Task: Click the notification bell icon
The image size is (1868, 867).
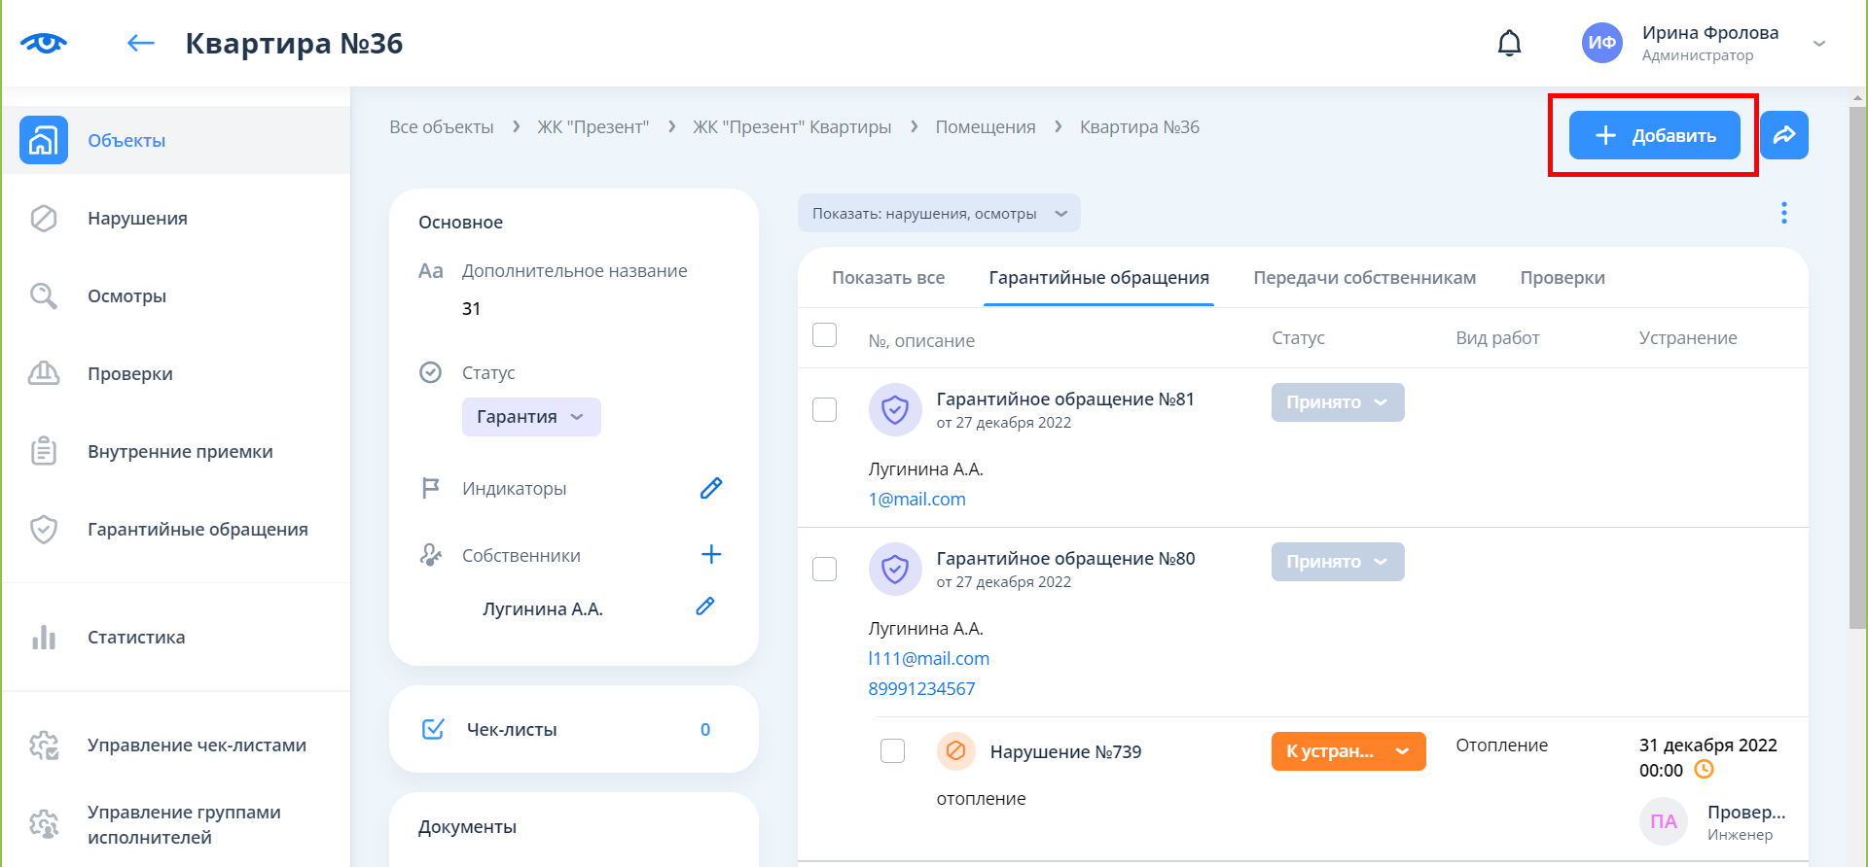Action: (1509, 44)
